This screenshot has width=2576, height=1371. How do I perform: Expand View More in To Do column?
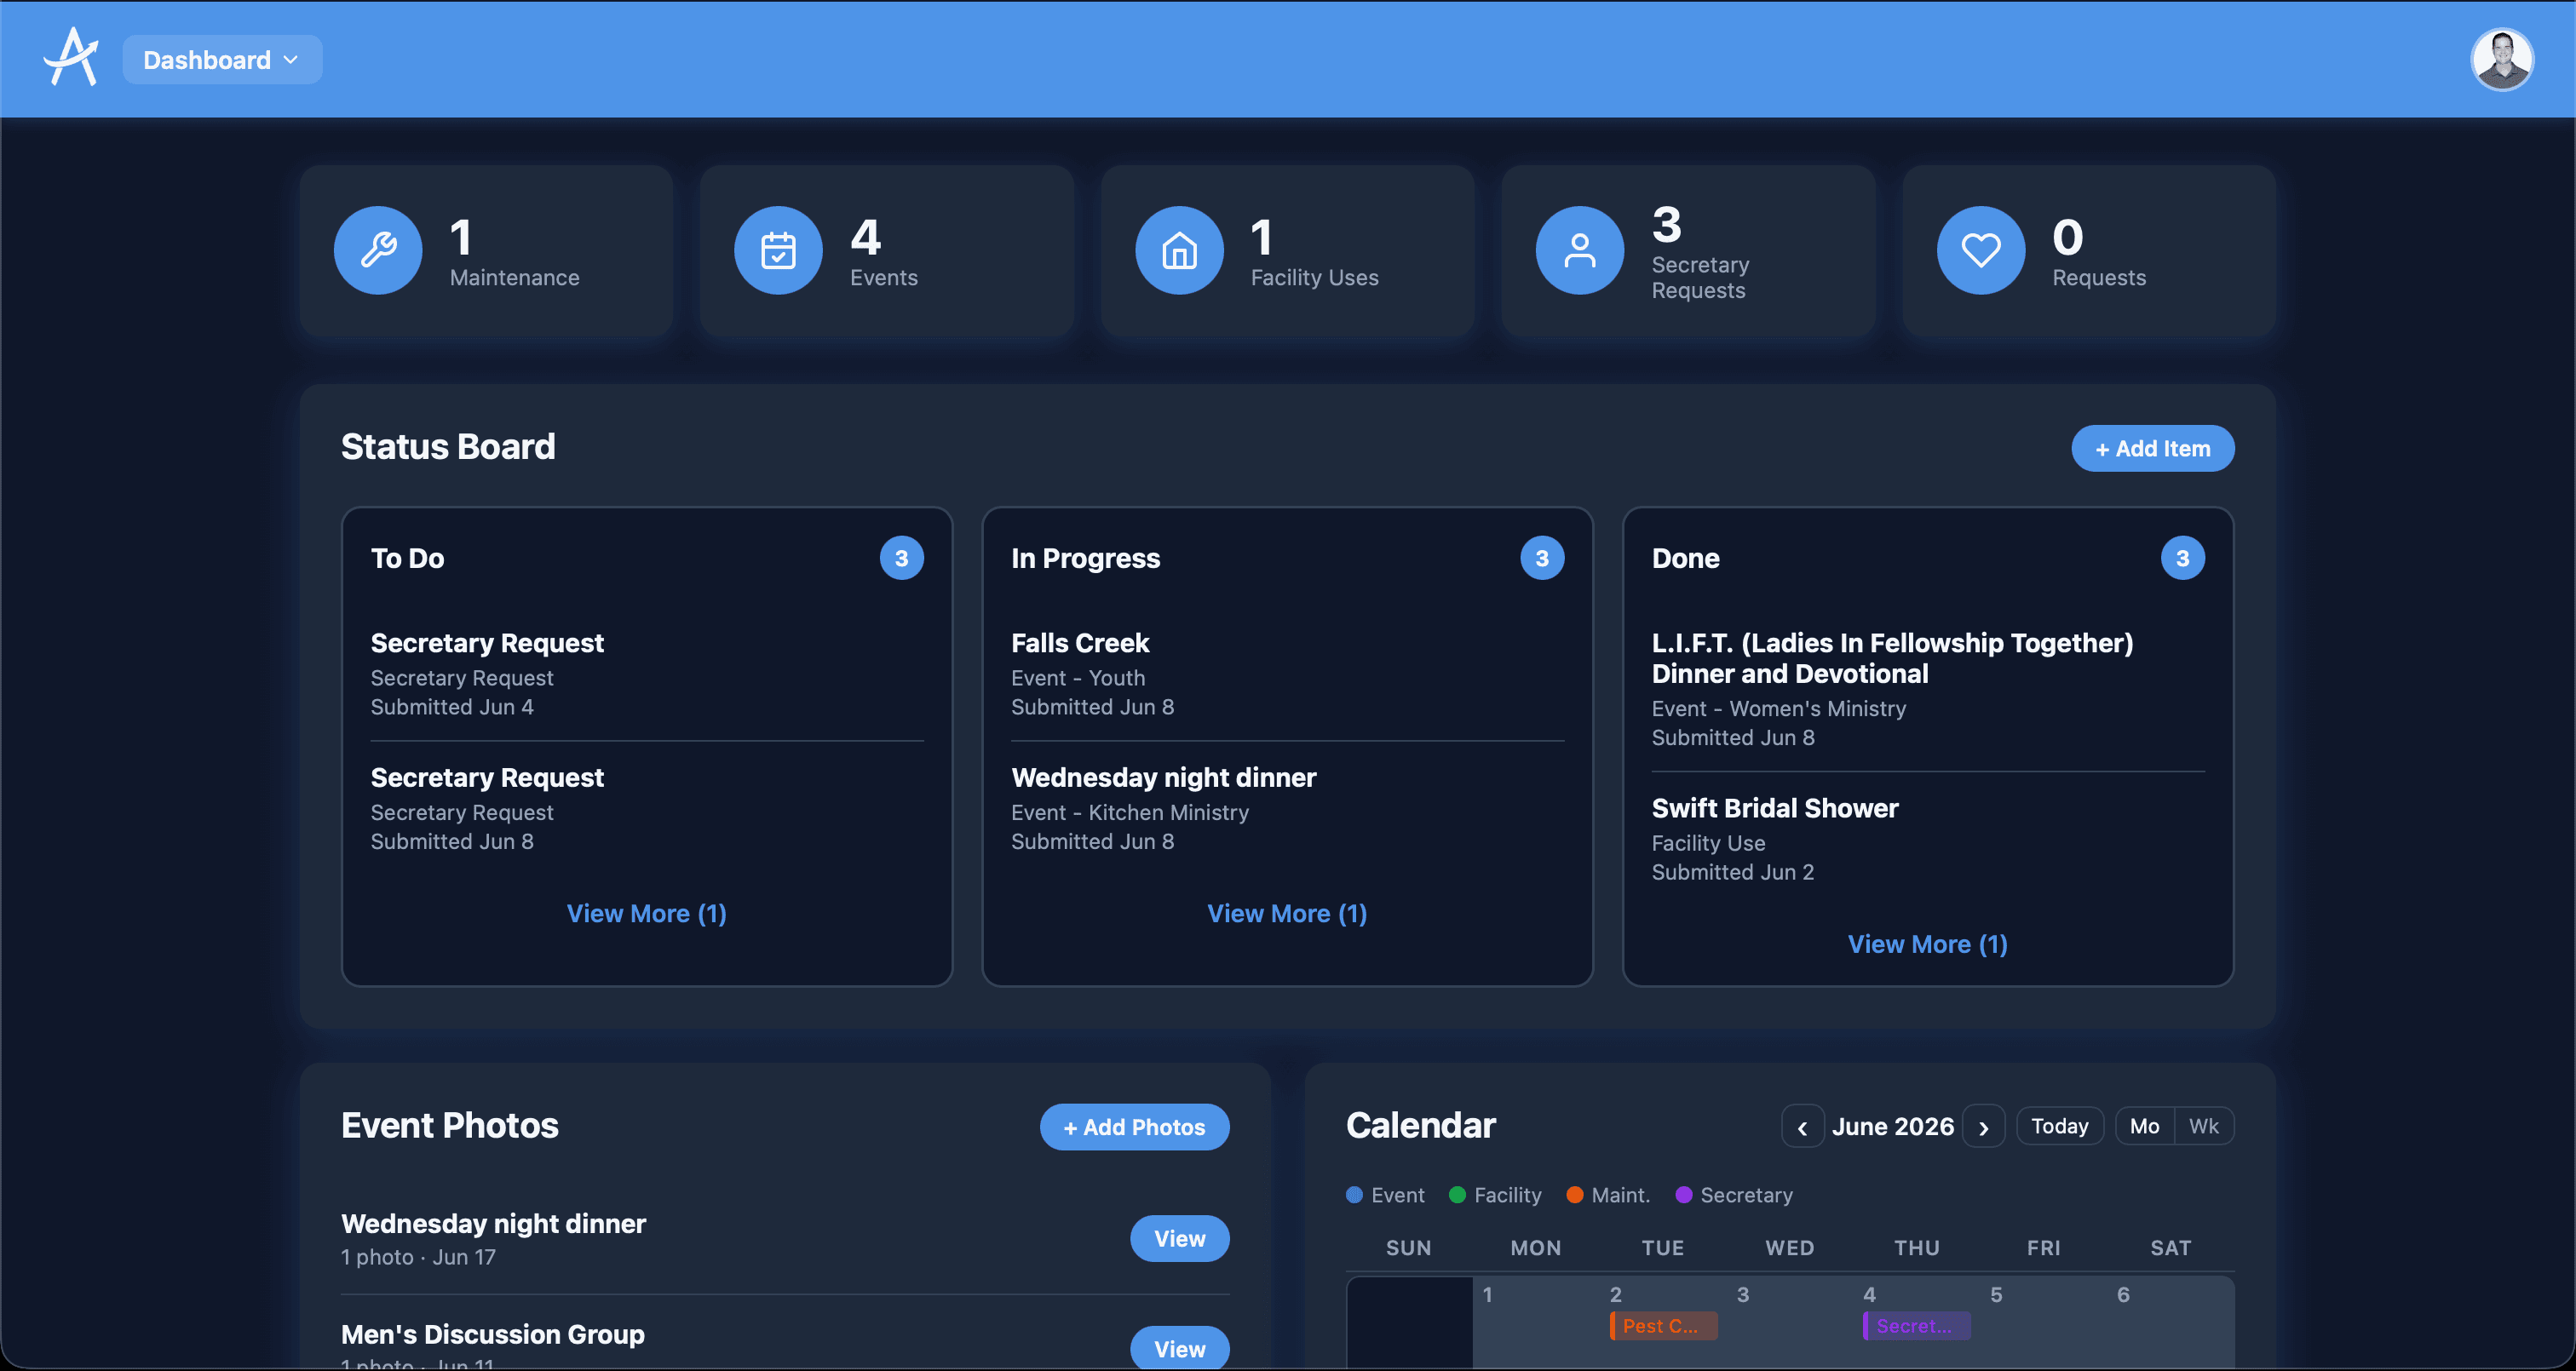(x=646, y=913)
